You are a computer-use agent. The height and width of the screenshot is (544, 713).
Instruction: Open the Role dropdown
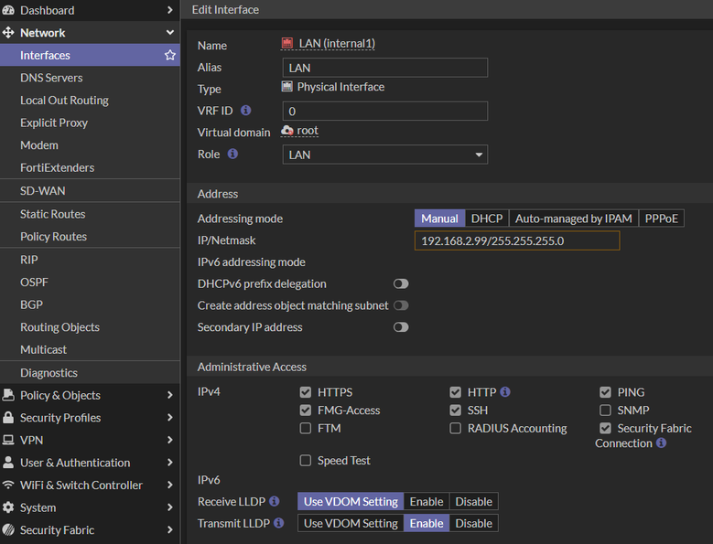coord(384,155)
